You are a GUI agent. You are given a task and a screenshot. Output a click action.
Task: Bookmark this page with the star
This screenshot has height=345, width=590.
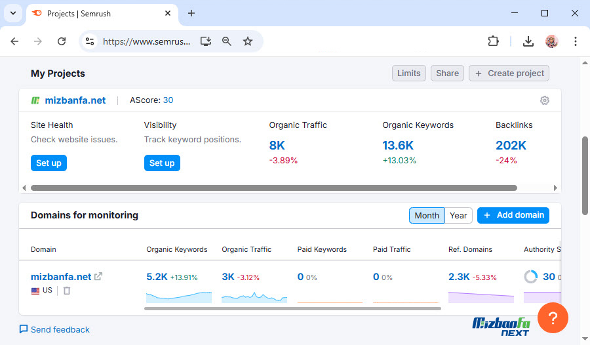(248, 41)
